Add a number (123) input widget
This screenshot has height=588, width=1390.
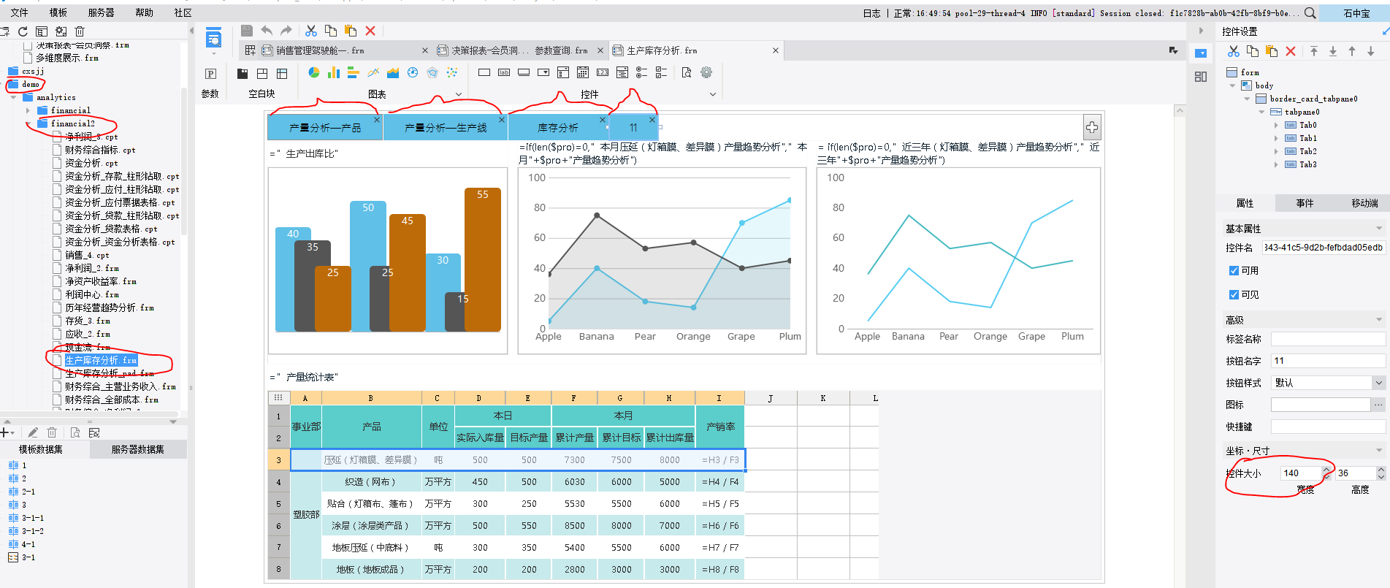click(603, 72)
